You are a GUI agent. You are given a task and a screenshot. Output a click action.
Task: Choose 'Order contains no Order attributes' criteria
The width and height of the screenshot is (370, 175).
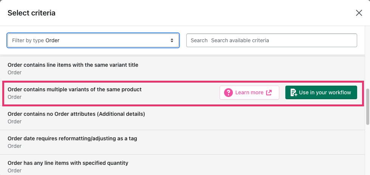(76, 114)
